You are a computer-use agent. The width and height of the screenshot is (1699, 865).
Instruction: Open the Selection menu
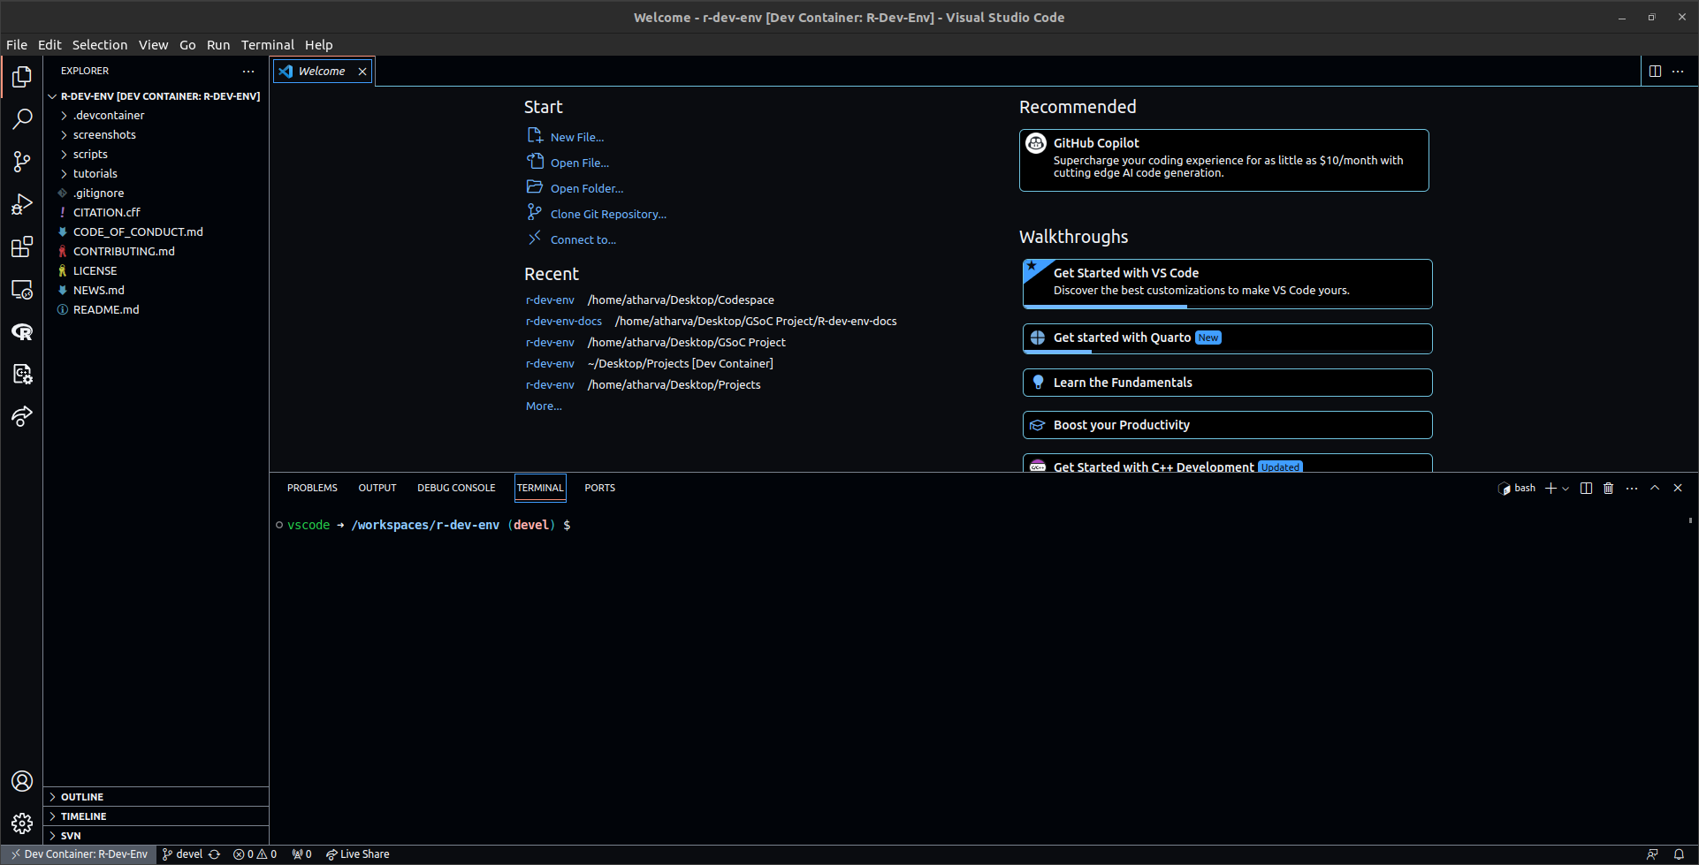tap(100, 45)
